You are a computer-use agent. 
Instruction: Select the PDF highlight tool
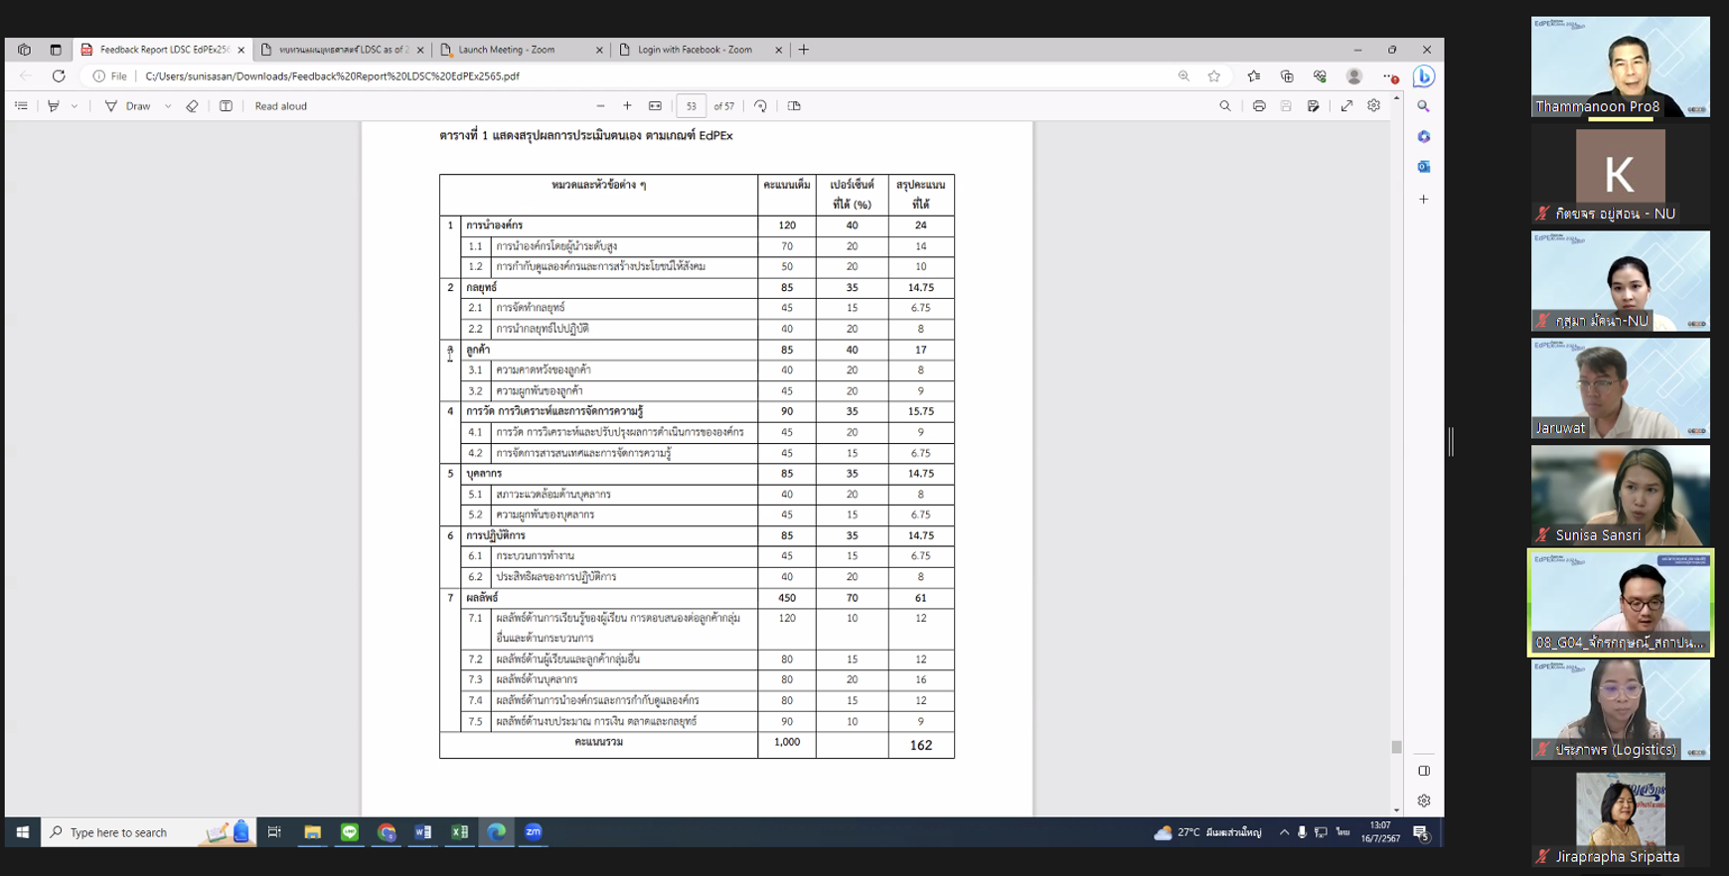pos(54,106)
